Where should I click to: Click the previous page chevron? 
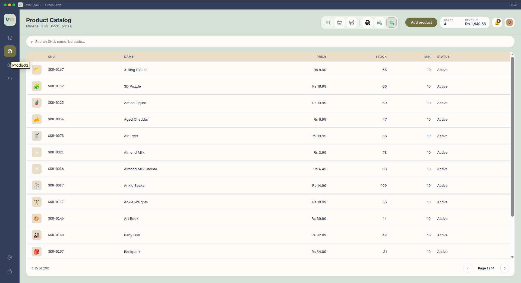click(x=468, y=268)
